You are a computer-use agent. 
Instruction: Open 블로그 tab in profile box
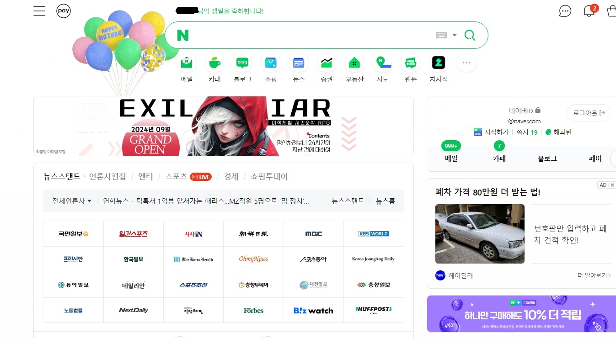(x=547, y=158)
